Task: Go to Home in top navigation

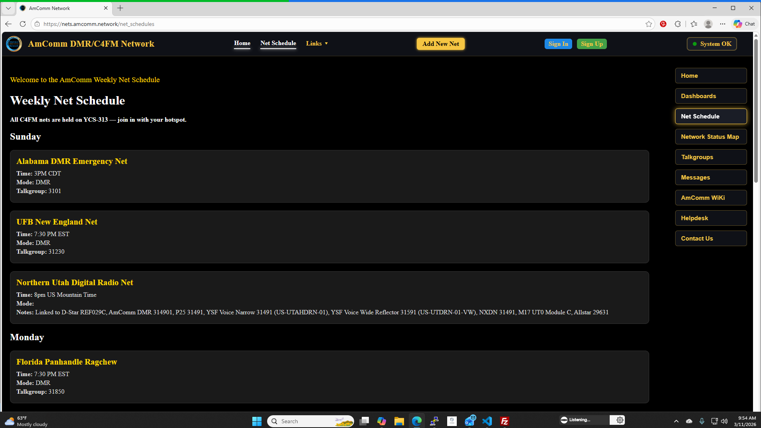Action: pyautogui.click(x=242, y=43)
